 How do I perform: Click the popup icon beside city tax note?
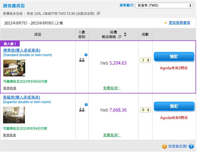[x=98, y=13]
